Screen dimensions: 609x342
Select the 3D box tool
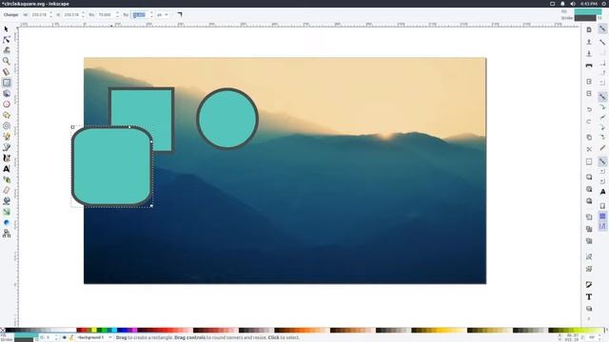point(7,93)
